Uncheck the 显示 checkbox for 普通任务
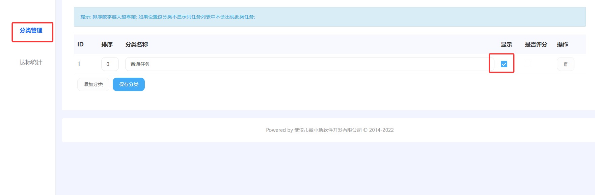Viewport: 595px width, 195px height. tap(504, 64)
